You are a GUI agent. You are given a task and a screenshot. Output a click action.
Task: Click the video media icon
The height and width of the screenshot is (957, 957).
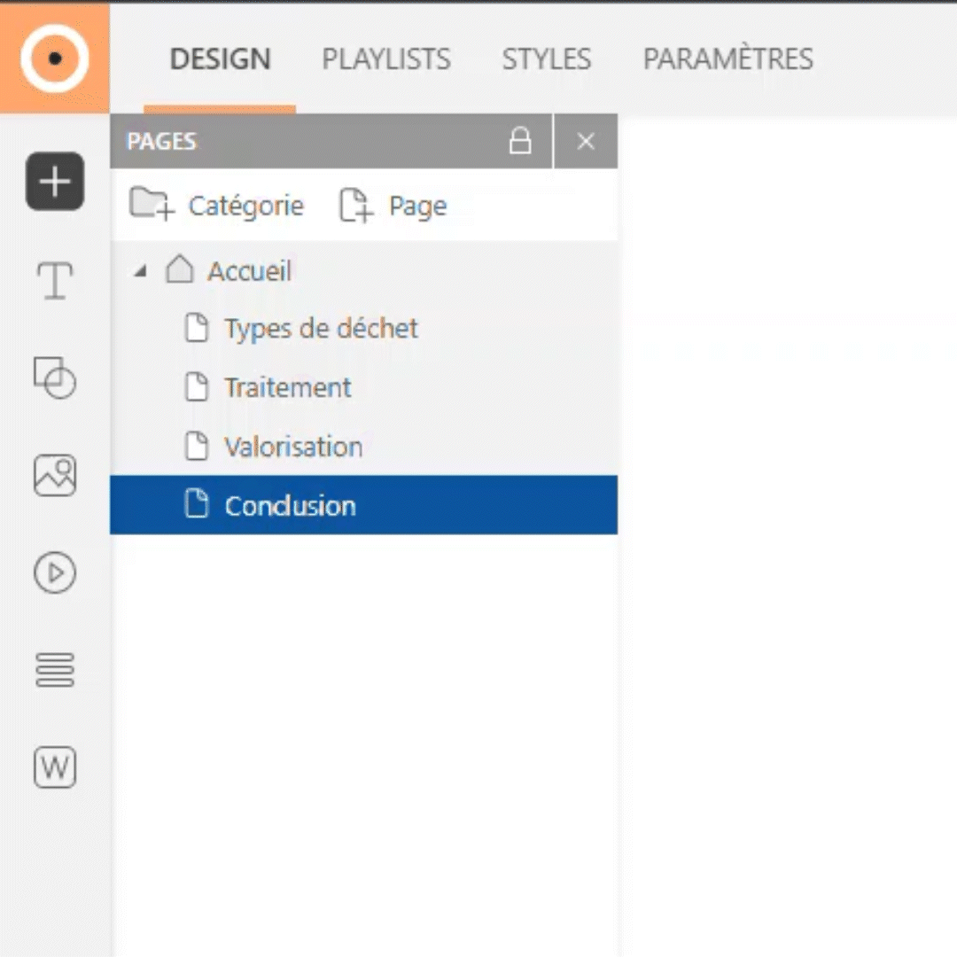54,572
